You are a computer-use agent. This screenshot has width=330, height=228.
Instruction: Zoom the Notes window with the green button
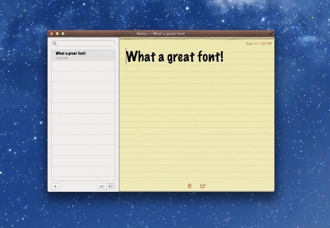(63, 34)
